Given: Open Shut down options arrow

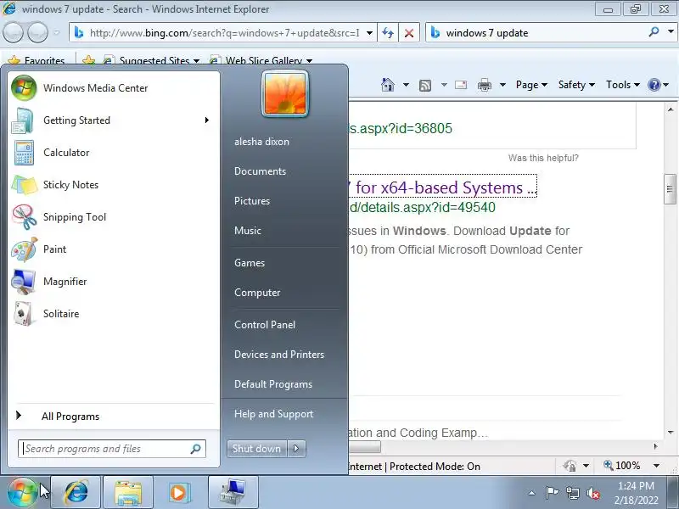Looking at the screenshot, I should coord(296,449).
